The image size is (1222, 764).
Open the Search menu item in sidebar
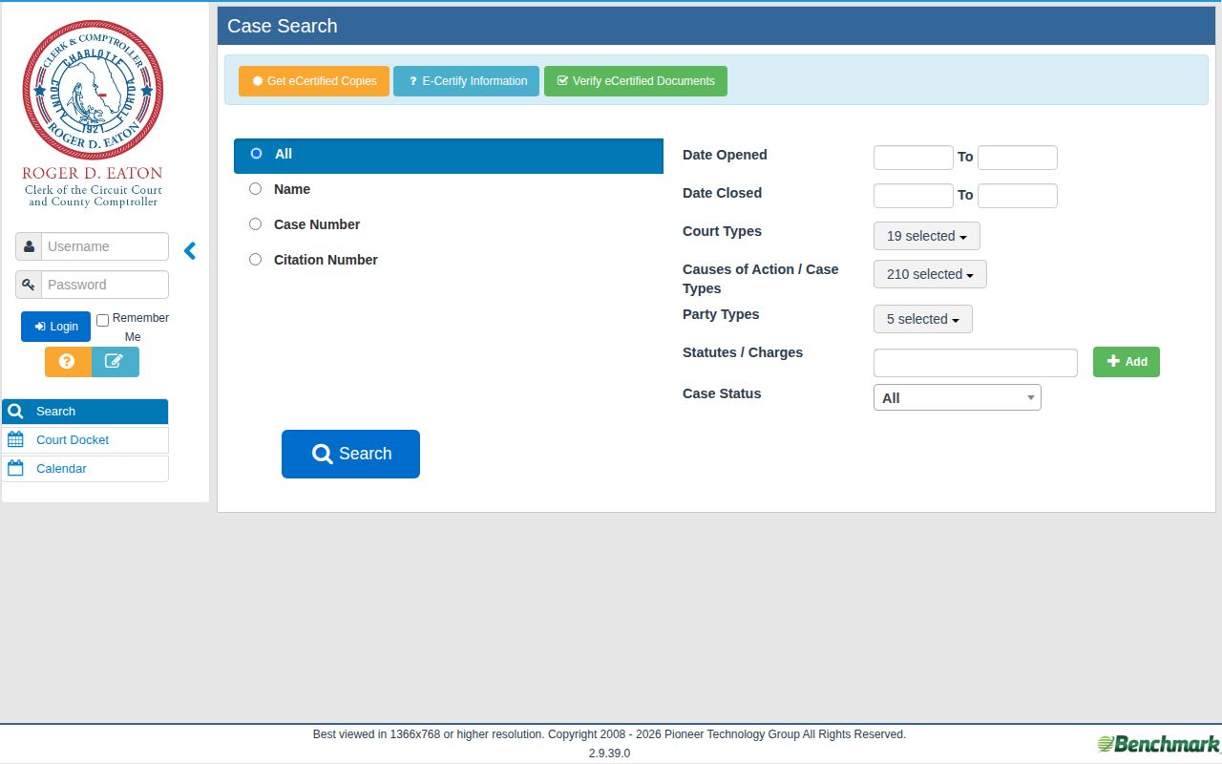point(85,412)
